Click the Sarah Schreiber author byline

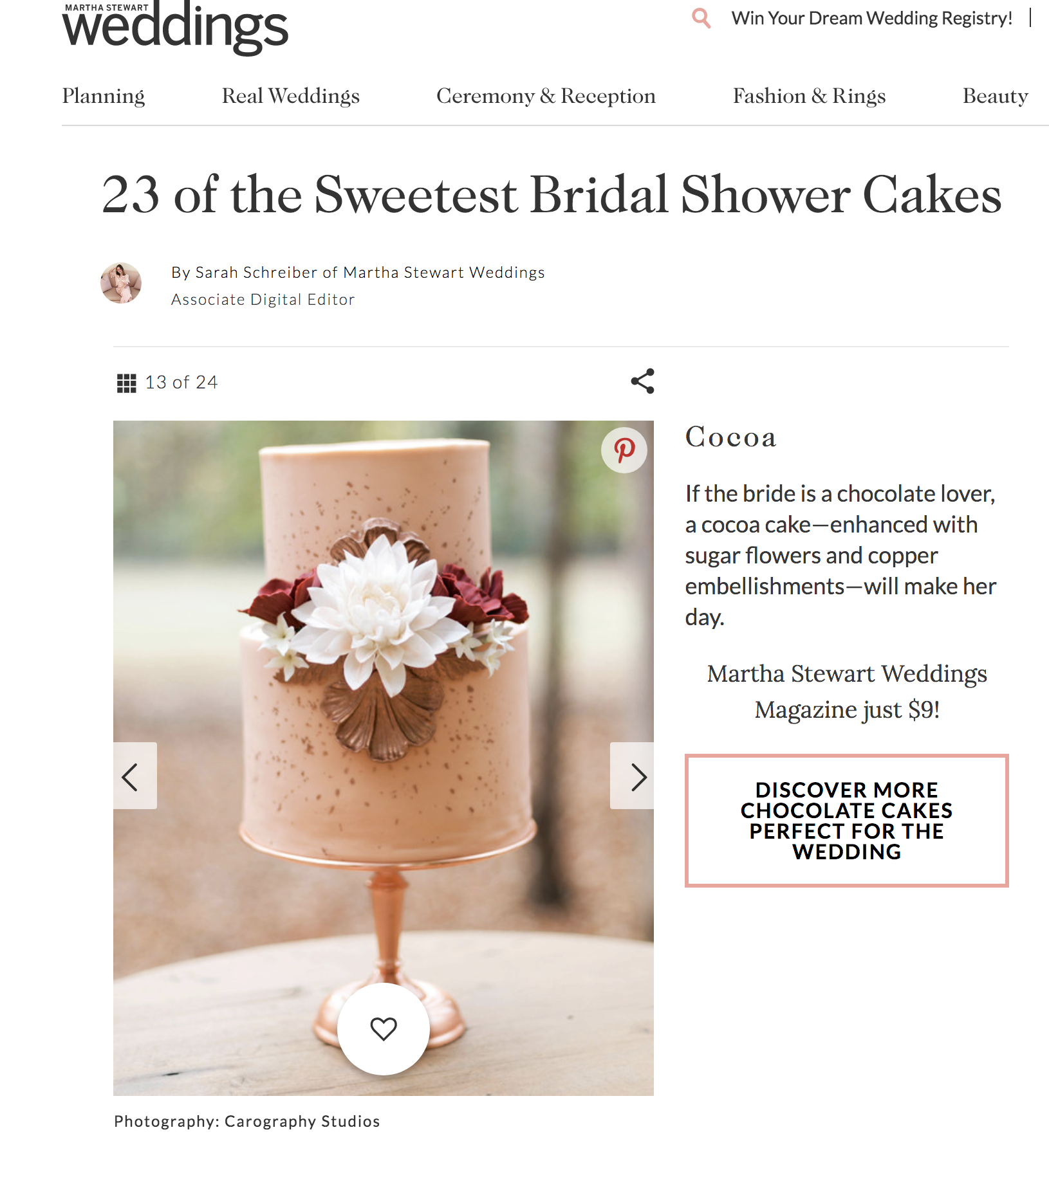tap(358, 273)
